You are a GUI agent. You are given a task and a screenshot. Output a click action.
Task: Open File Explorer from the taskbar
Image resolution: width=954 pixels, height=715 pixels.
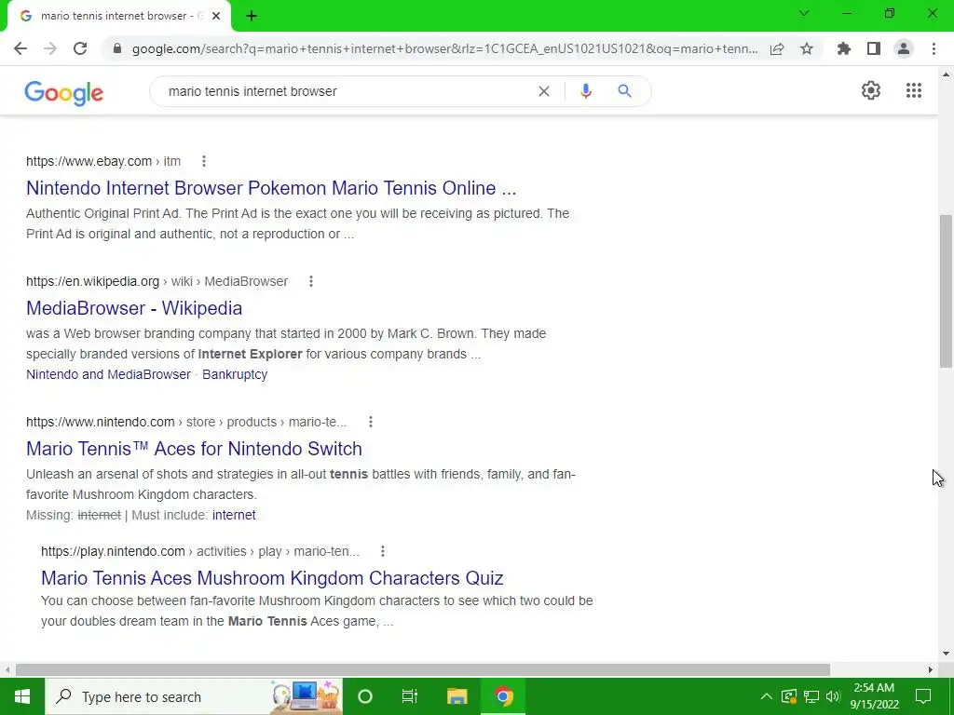(457, 696)
